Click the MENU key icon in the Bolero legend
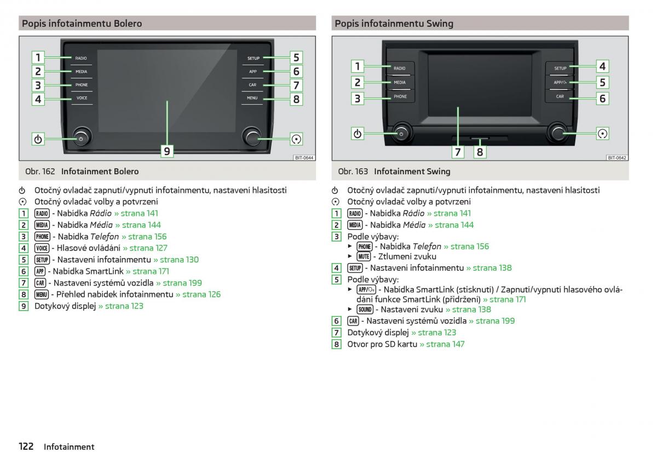657x463 pixels. pos(42,294)
